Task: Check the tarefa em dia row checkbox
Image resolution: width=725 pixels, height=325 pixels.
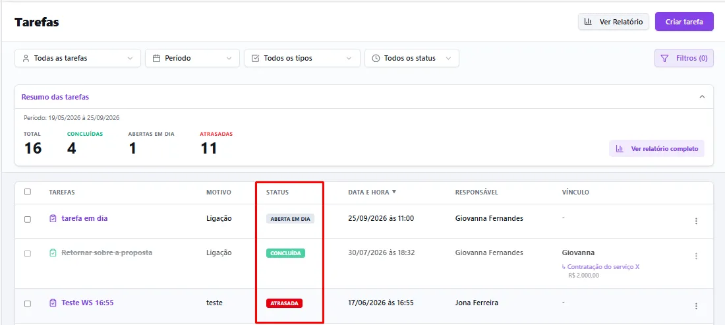Action: point(28,219)
